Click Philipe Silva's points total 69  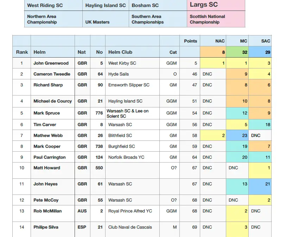tap(190, 230)
